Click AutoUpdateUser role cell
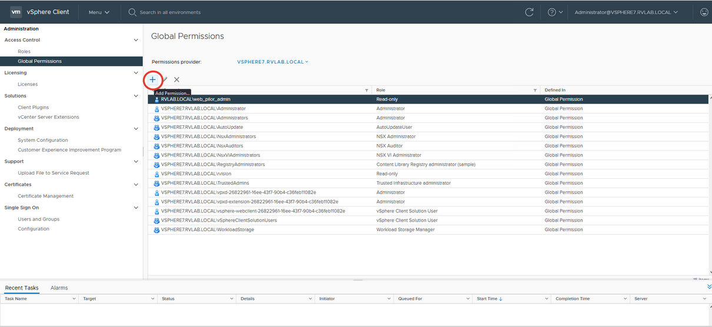Image resolution: width=712 pixels, height=327 pixels. pos(394,128)
